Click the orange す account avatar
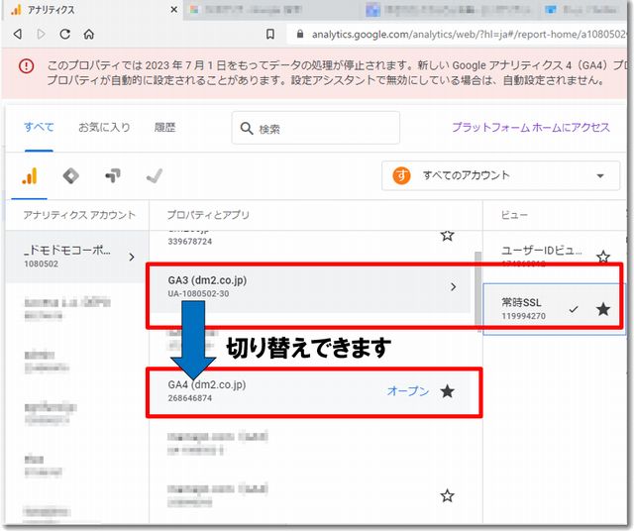The height and width of the screenshot is (531, 634). pos(401,175)
